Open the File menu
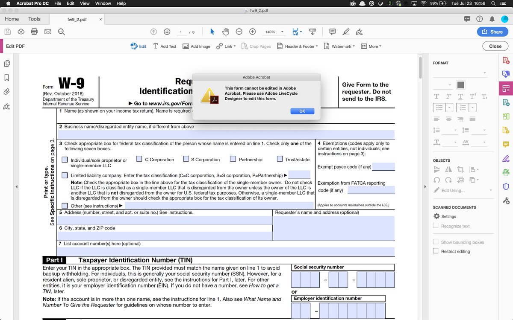Screen dimensions: 513x320 click(x=58, y=3)
